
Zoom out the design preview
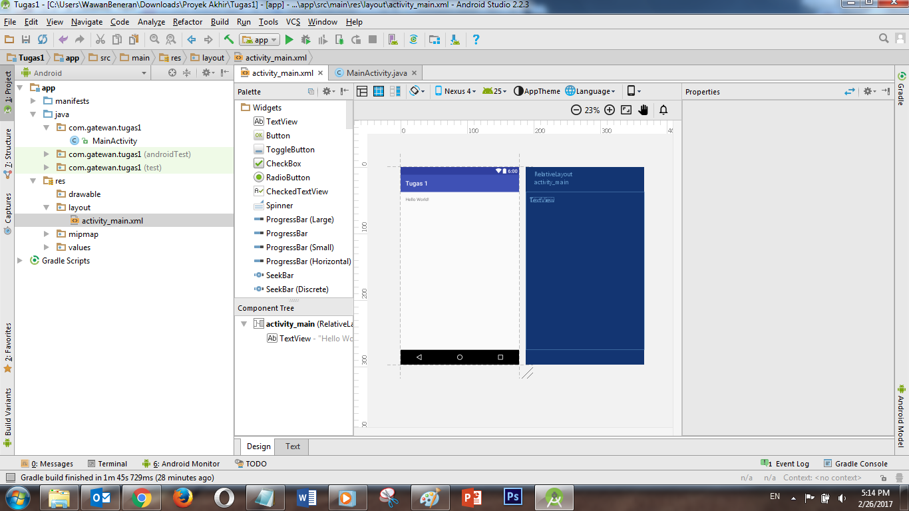pos(576,110)
